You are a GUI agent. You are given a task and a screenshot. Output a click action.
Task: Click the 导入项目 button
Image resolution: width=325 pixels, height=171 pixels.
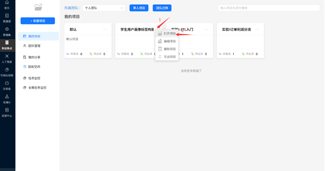[139, 8]
